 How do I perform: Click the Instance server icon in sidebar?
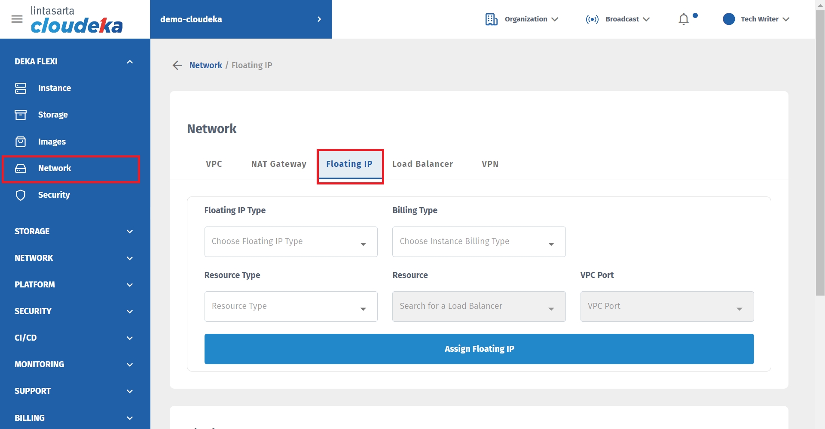[x=21, y=88]
